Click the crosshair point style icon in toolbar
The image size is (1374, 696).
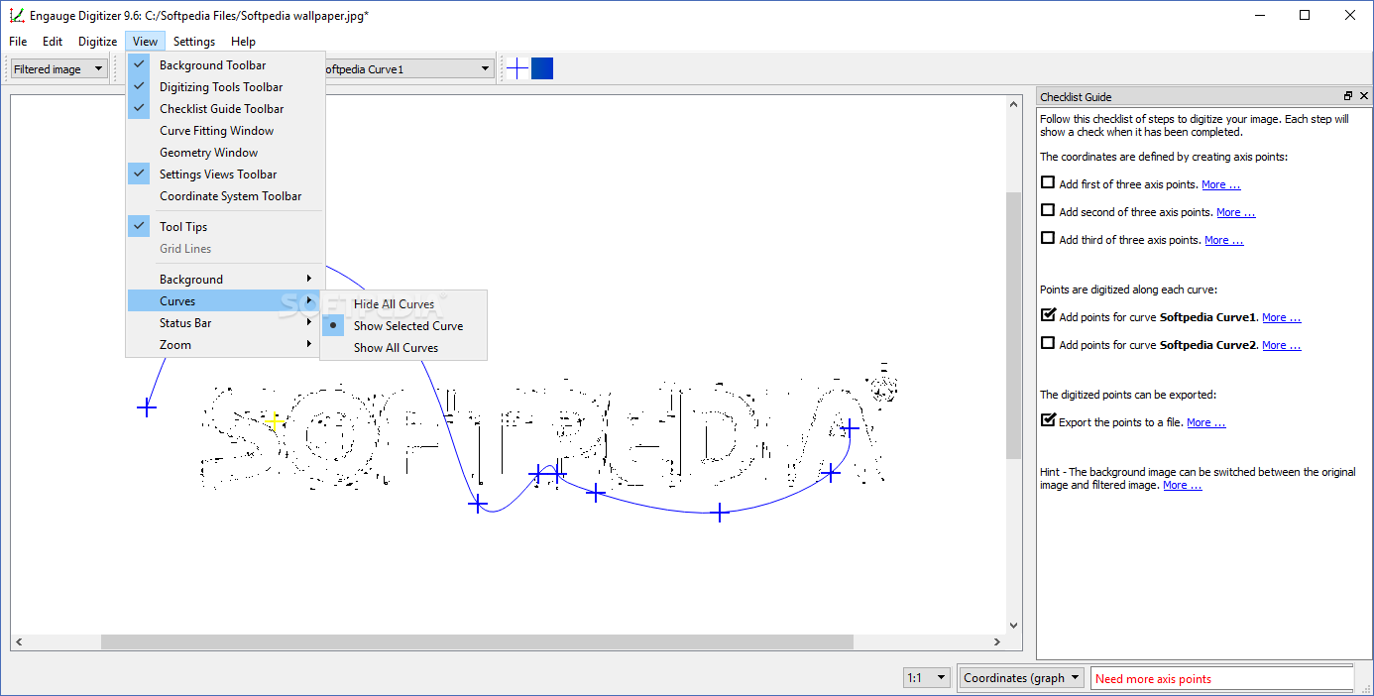click(x=517, y=68)
